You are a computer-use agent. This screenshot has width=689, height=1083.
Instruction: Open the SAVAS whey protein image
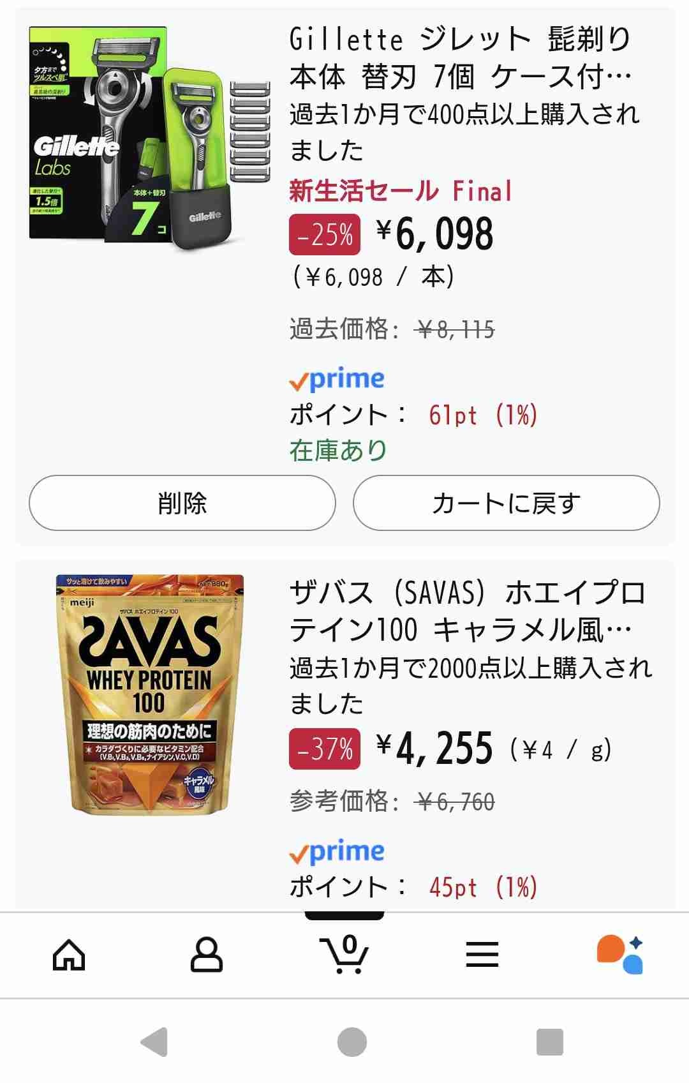(x=151, y=694)
